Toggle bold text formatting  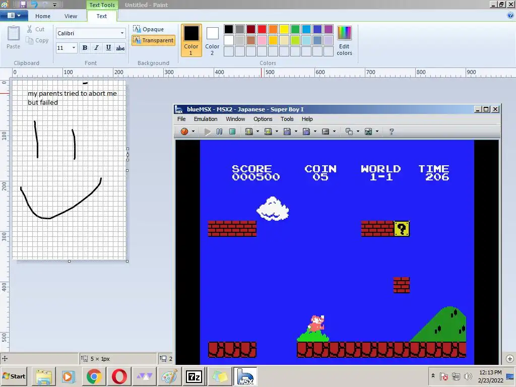click(85, 48)
